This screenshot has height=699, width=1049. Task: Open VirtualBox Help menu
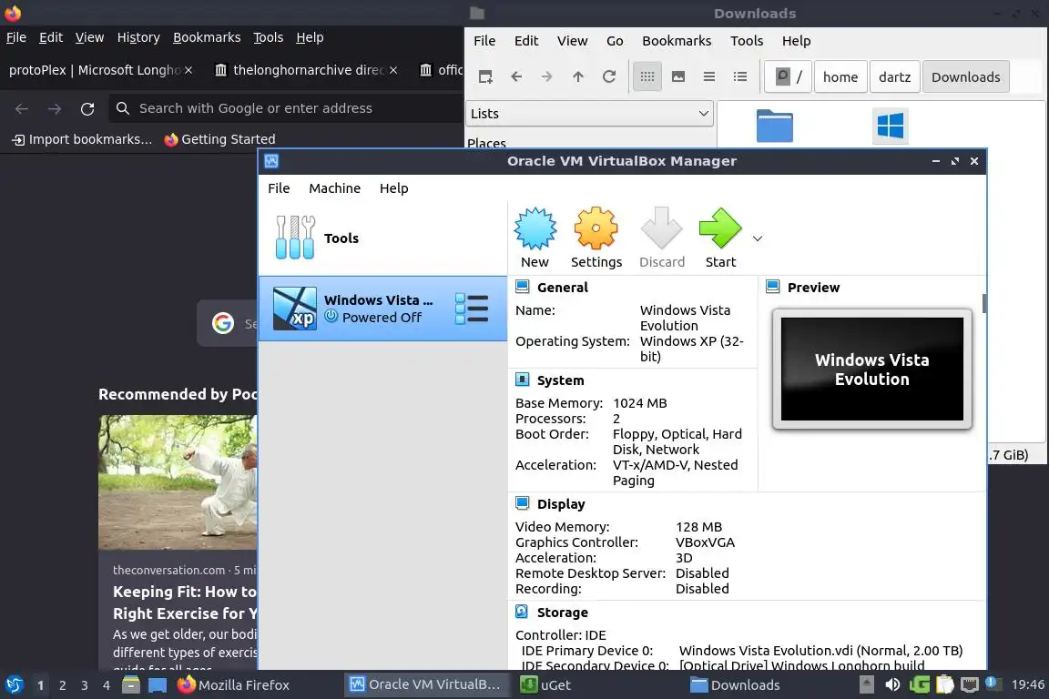[394, 188]
